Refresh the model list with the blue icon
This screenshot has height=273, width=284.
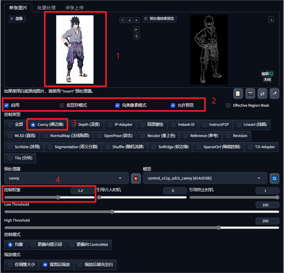pos(274,178)
